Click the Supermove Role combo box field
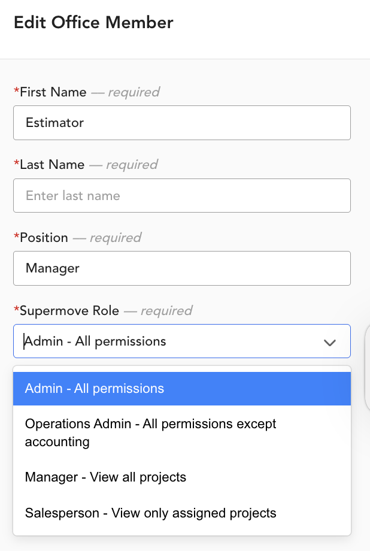The width and height of the screenshot is (370, 551). [x=182, y=341]
